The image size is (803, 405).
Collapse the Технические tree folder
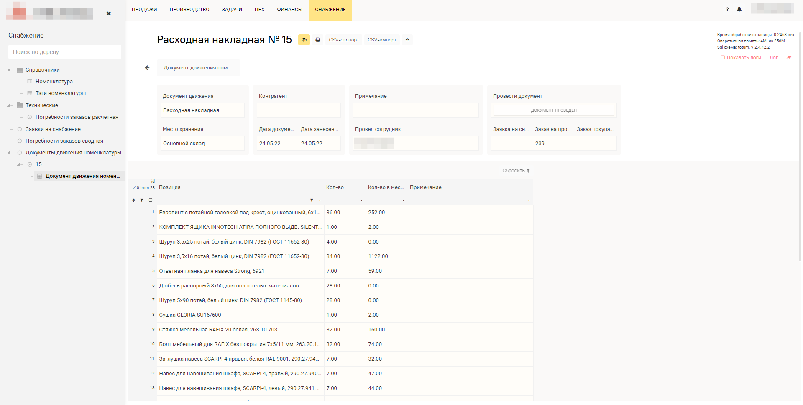(x=9, y=105)
